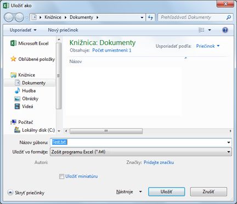Click the horizontal scrollbar right arrow
The image size is (237, 204).
(230, 131)
